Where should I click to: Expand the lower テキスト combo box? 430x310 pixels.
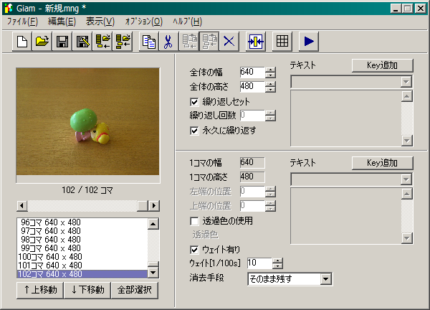[x=406, y=179]
